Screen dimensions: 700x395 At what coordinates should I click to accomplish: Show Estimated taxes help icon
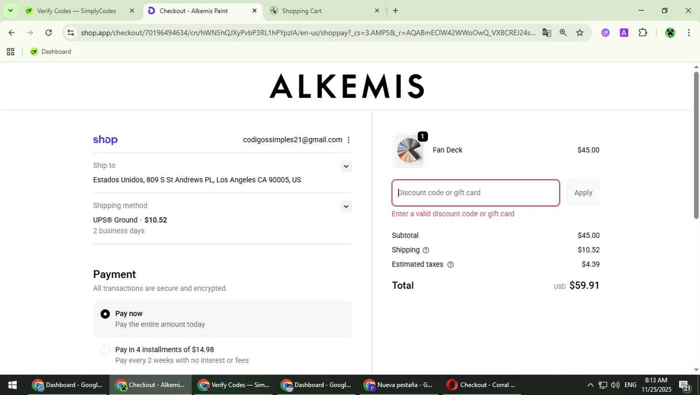point(450,265)
